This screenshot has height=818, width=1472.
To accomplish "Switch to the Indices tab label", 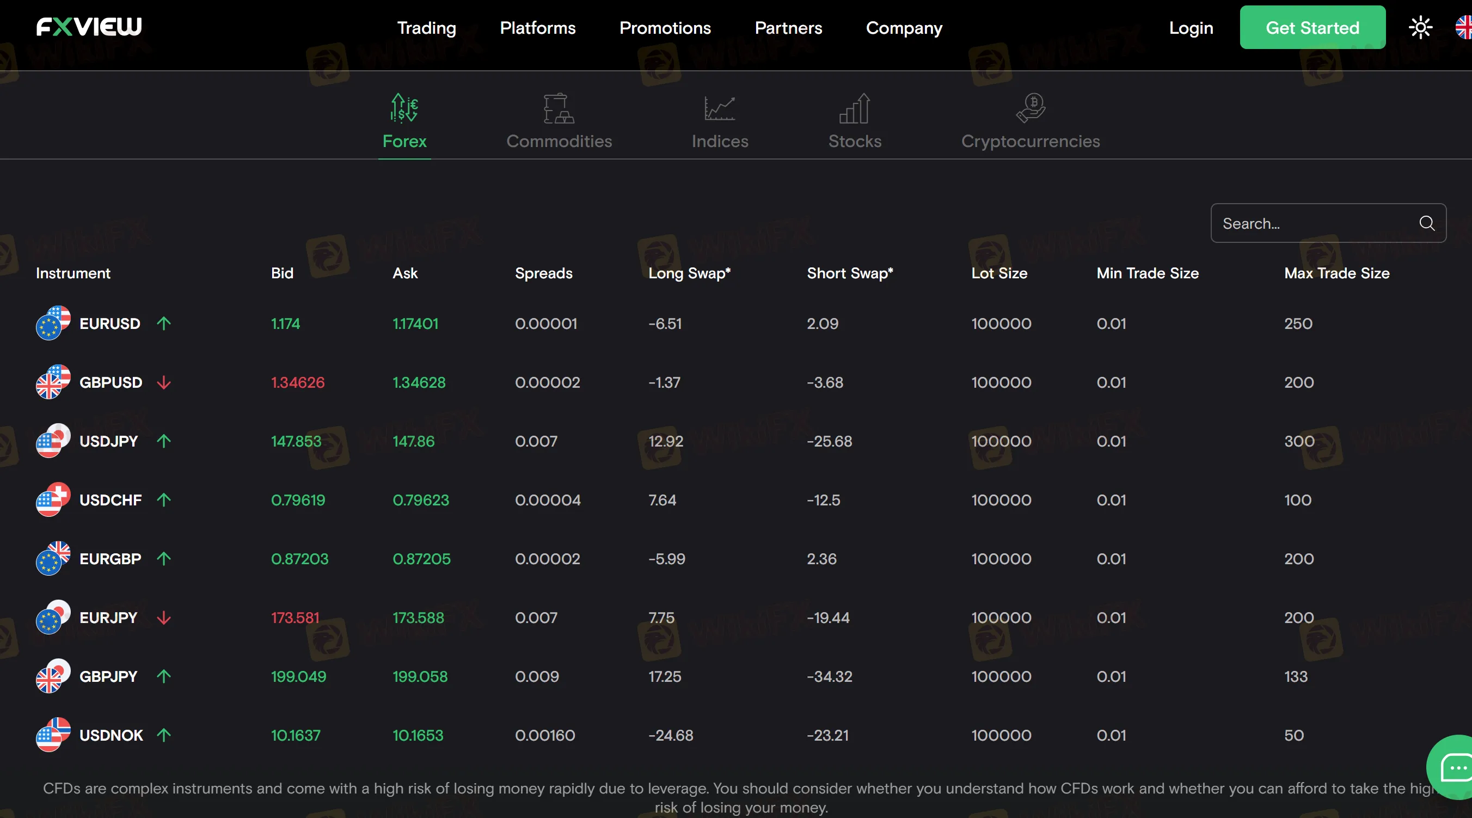I will [x=720, y=141].
